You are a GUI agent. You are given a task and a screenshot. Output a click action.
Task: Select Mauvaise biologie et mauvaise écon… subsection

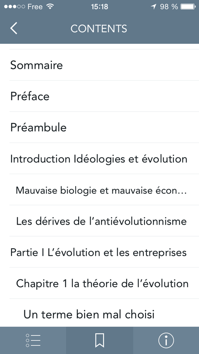point(104,190)
